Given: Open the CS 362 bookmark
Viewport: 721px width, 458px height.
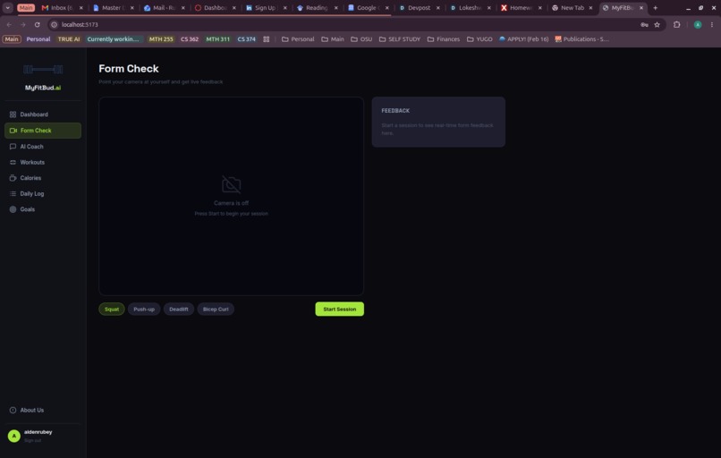Looking at the screenshot, I should pos(190,39).
